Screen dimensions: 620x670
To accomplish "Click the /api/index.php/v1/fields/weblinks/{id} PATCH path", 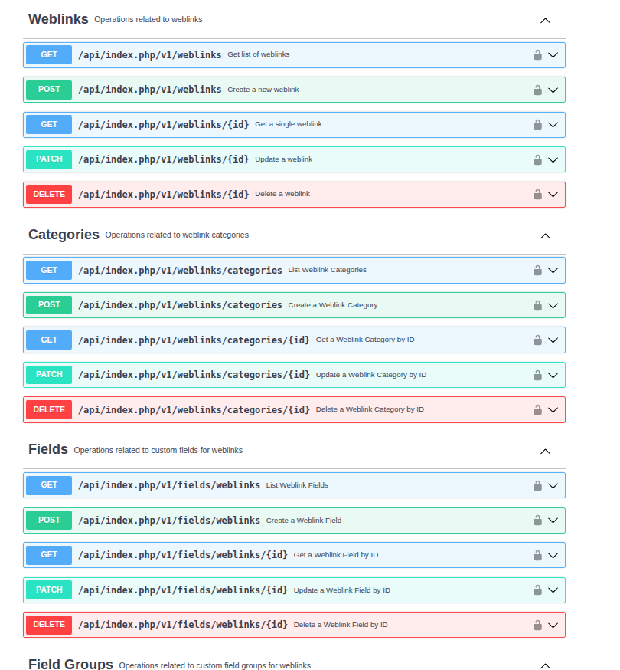I will pyautogui.click(x=183, y=590).
